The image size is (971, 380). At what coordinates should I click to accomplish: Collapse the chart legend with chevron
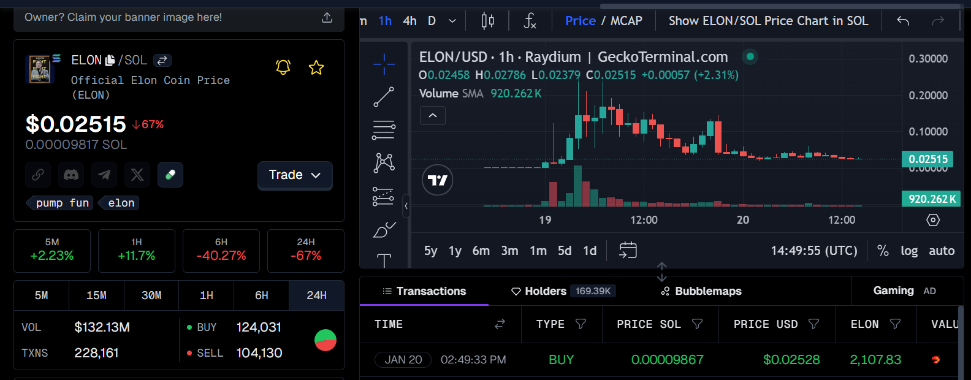click(x=433, y=115)
